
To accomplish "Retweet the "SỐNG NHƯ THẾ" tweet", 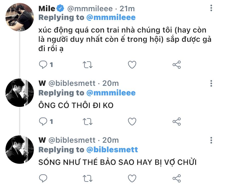I will [87, 178].
